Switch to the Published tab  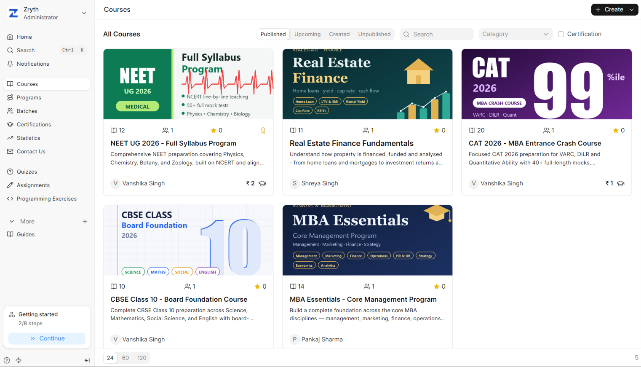(273, 34)
